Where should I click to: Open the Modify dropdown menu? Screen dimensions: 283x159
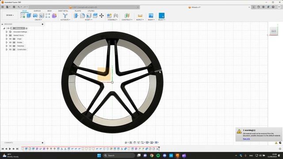point(88,19)
